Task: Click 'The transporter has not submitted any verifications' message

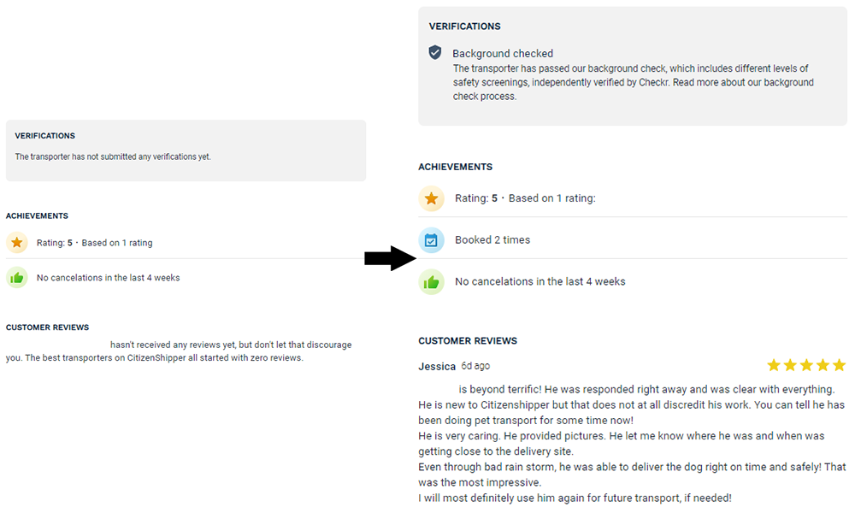Action: [113, 156]
